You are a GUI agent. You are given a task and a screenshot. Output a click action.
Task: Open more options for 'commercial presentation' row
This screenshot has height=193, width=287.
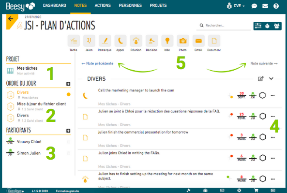(x=273, y=137)
